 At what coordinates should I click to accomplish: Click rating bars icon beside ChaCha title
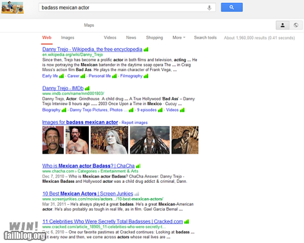point(138,166)
